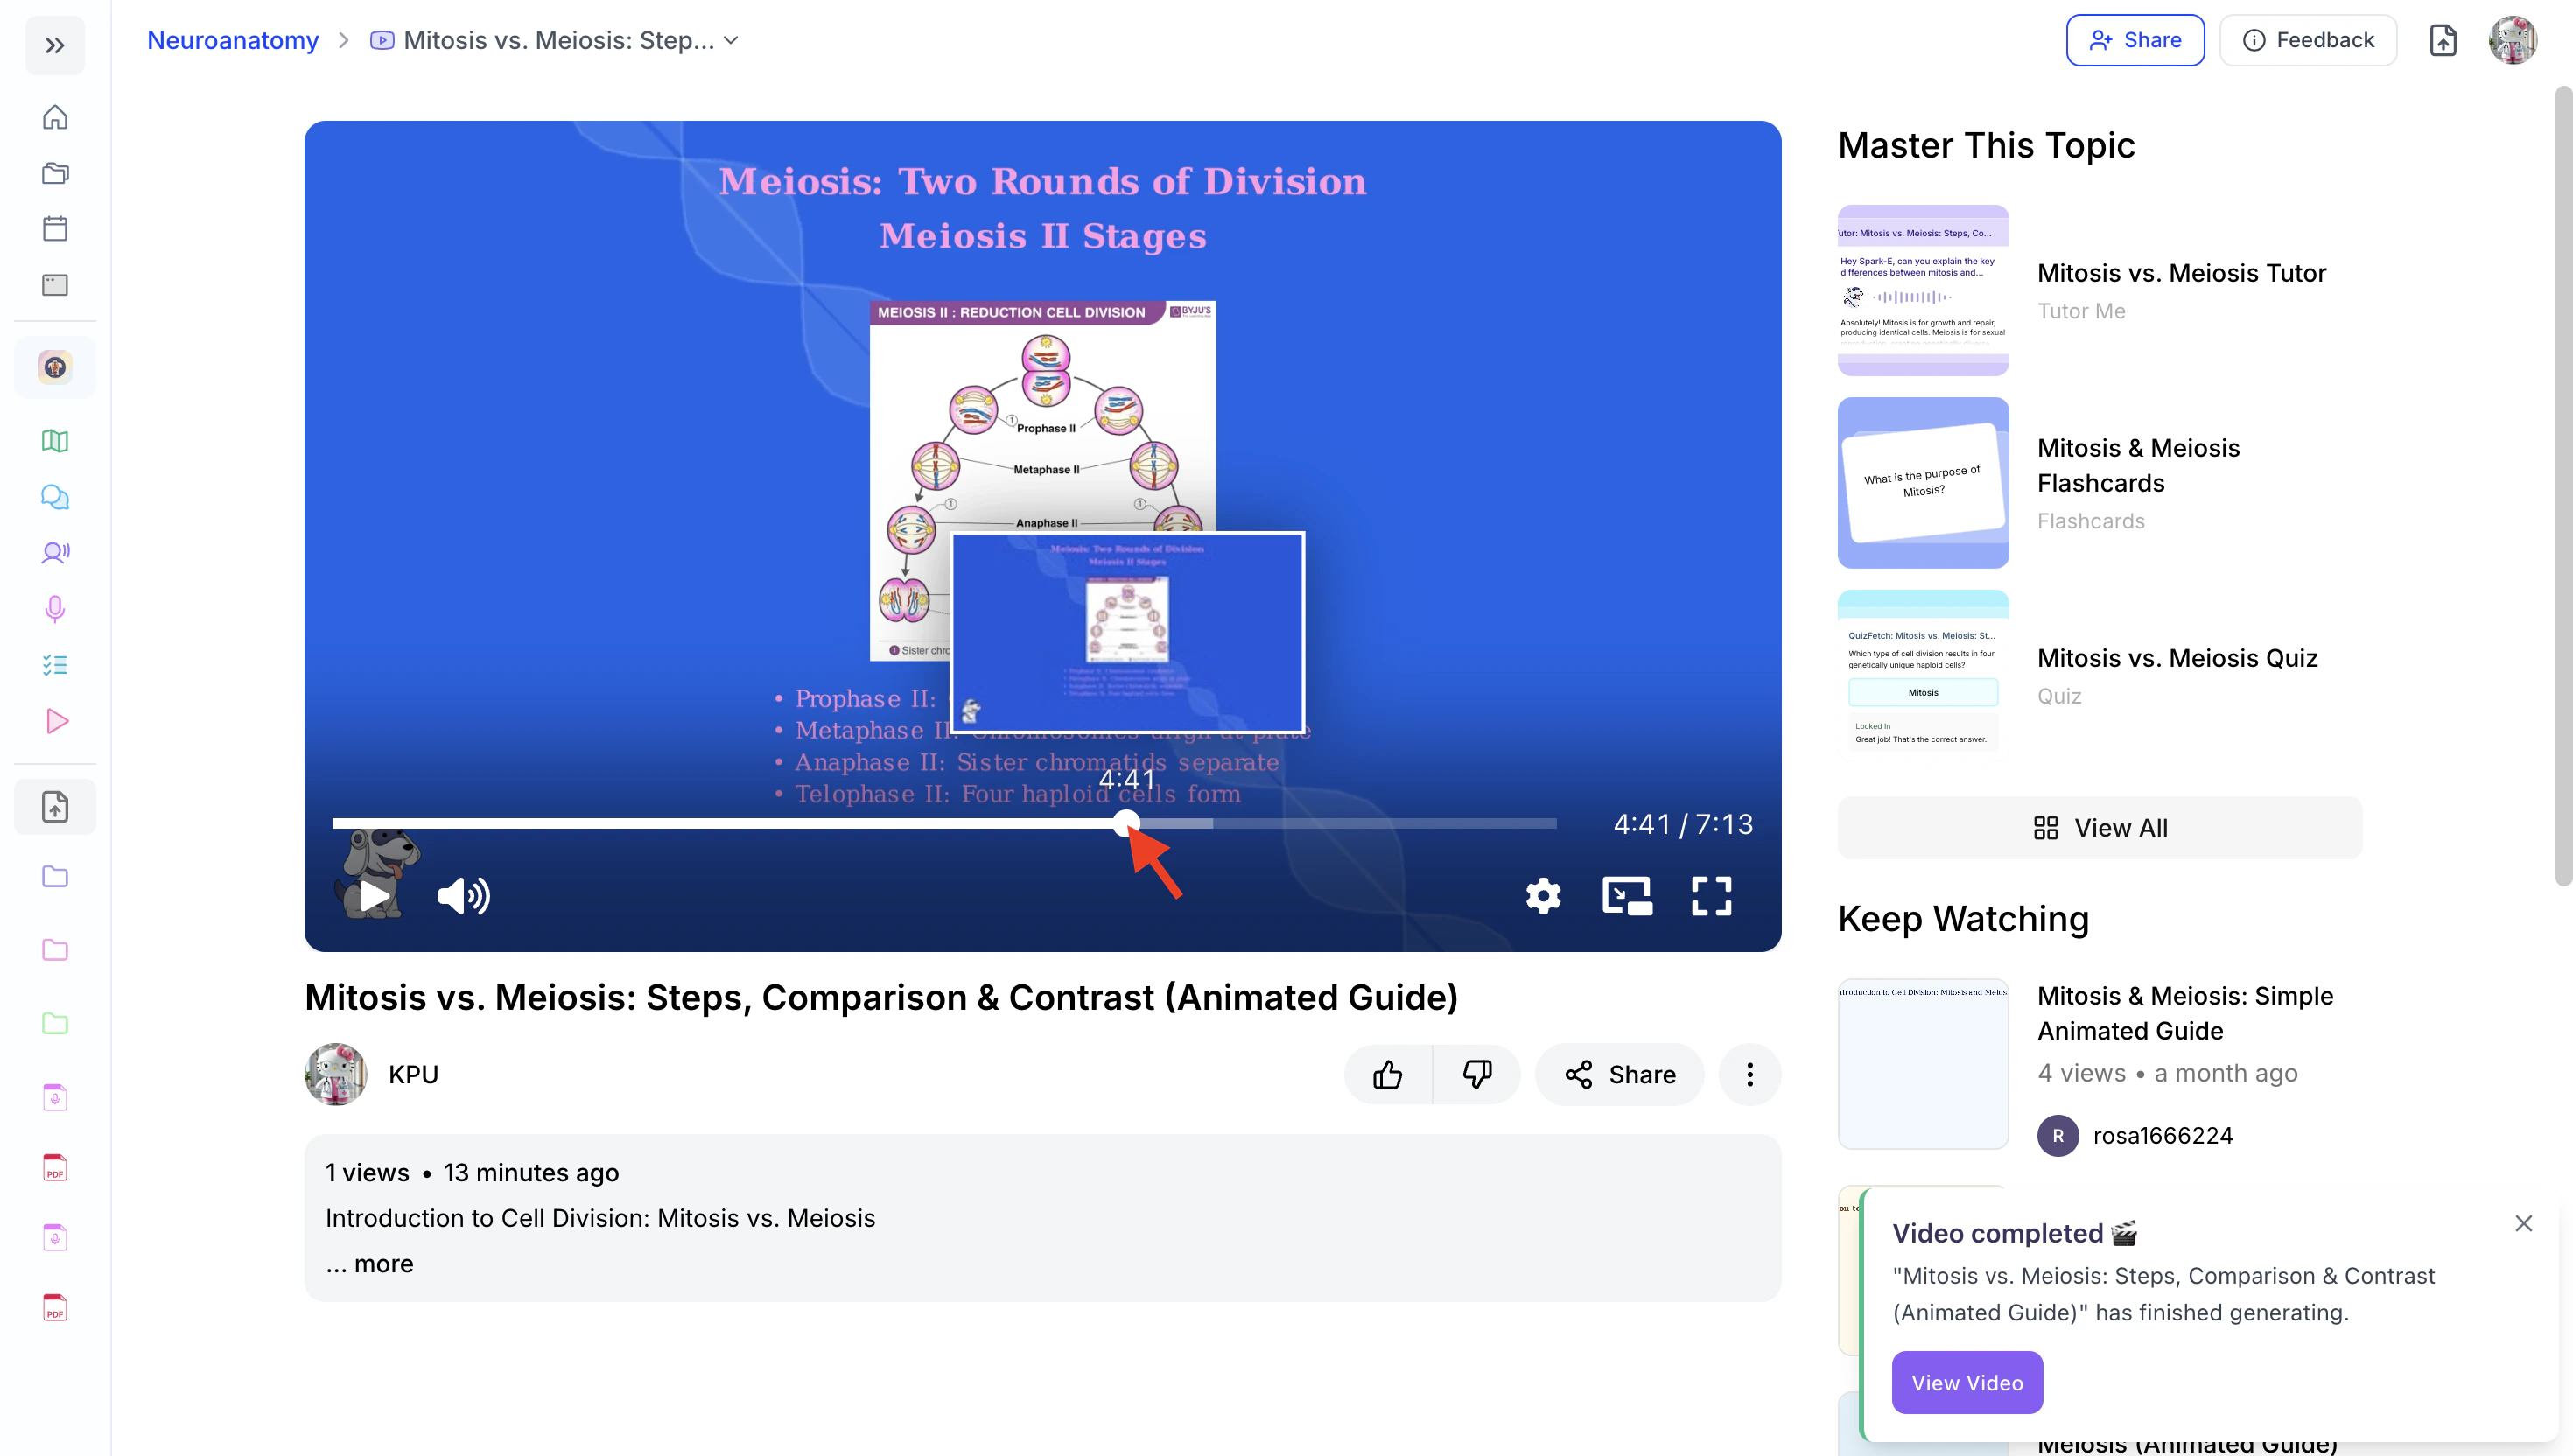Open the checklist icon in sidebar
This screenshot has width=2573, height=1456.
pyautogui.click(x=55, y=665)
